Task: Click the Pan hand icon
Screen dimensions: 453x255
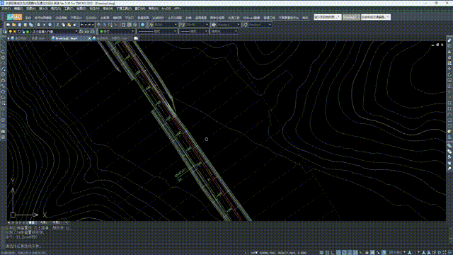Action: point(99,25)
